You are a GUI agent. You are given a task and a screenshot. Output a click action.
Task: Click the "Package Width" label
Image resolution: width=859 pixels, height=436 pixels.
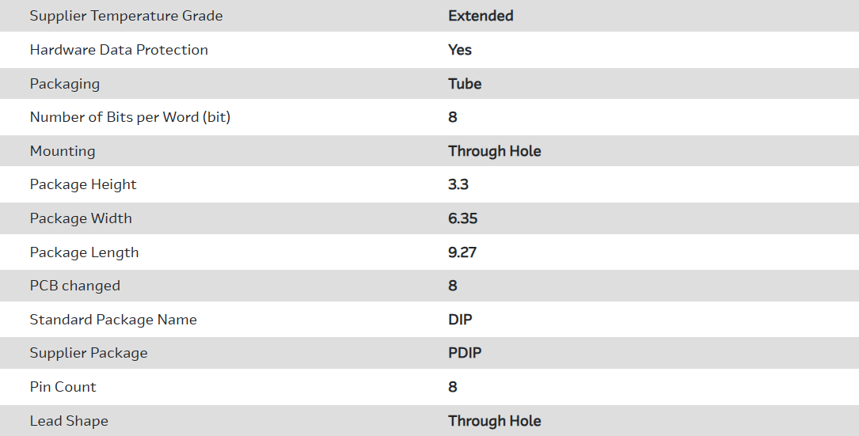(81, 218)
